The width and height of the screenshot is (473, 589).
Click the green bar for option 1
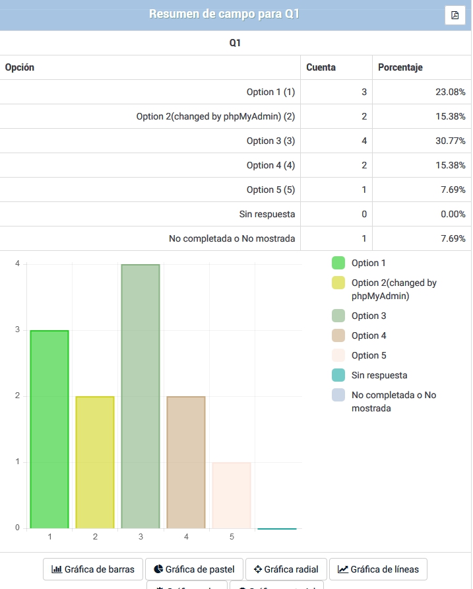click(x=49, y=429)
